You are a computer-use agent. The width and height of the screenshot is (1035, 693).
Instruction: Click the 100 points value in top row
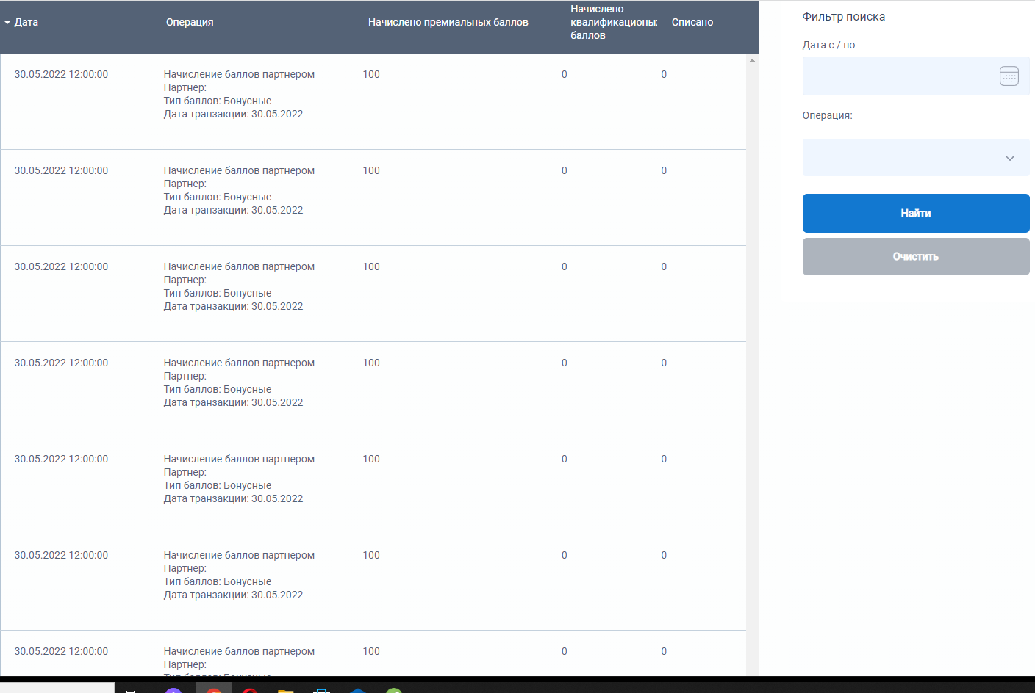tap(371, 75)
